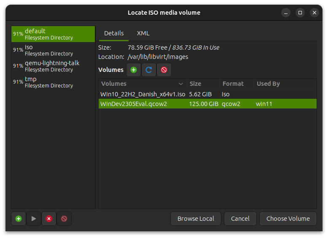Switch to the Details tab
The width and height of the screenshot is (328, 238).
click(114, 33)
